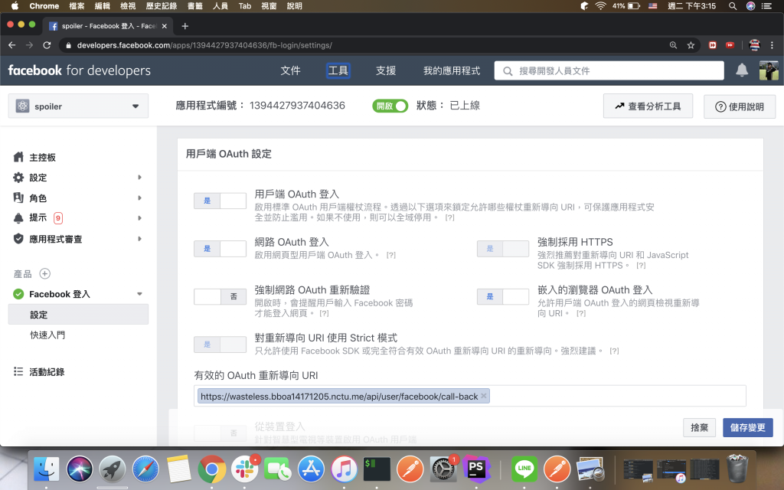Open help [?] beside 強制採用 HTTPS
The height and width of the screenshot is (490, 784).
[641, 266]
